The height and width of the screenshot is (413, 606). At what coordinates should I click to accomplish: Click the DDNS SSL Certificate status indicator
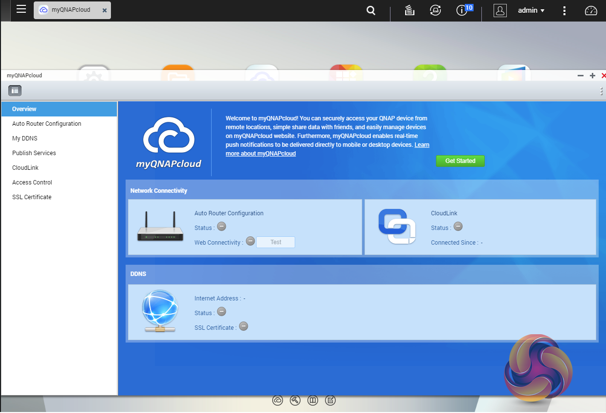pyautogui.click(x=243, y=326)
